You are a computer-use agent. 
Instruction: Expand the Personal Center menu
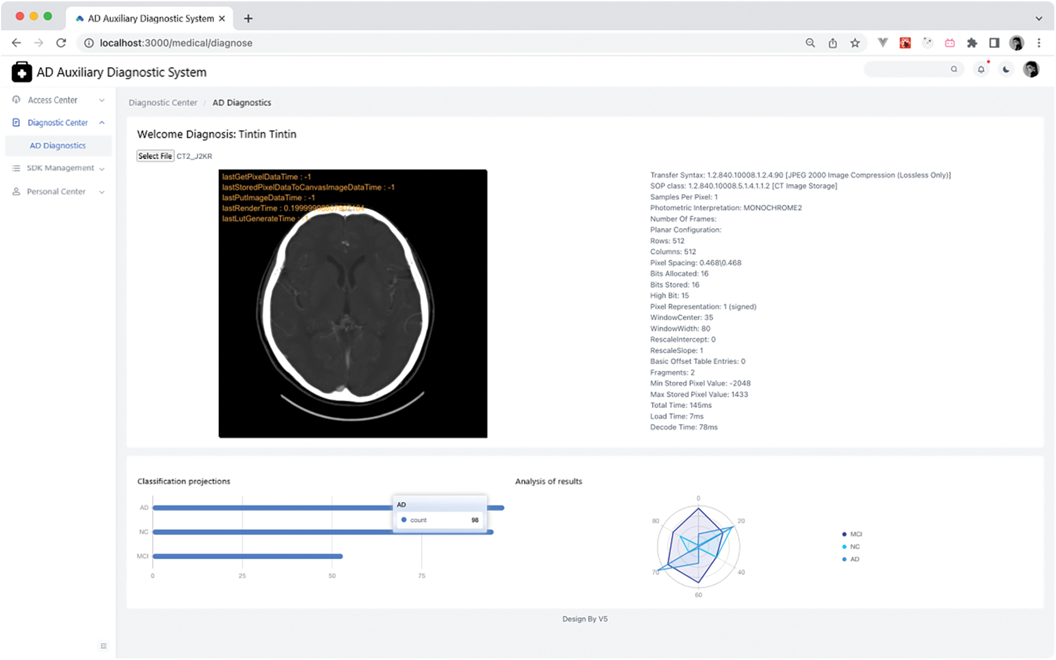[56, 192]
